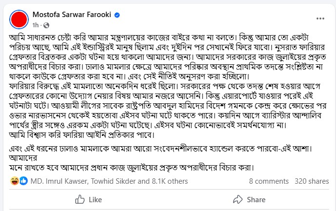Image resolution: width=336 pixels, height=211 pixels.
Task: Open the 8 comments list
Action: (269, 181)
